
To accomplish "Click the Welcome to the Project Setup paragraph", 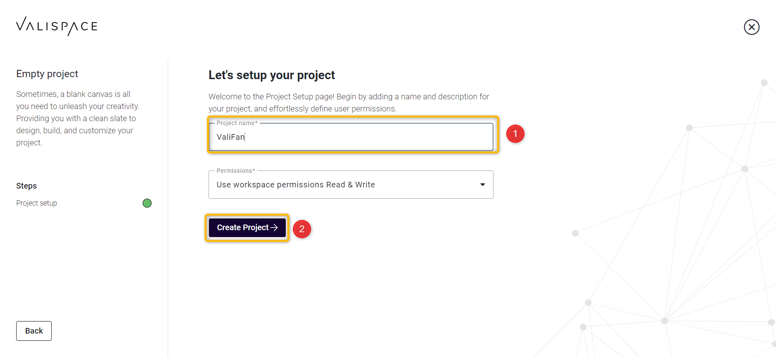I will [x=349, y=103].
